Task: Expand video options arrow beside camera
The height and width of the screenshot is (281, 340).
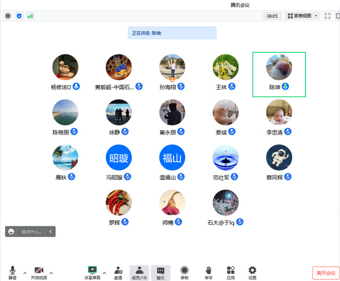Action: (51, 272)
